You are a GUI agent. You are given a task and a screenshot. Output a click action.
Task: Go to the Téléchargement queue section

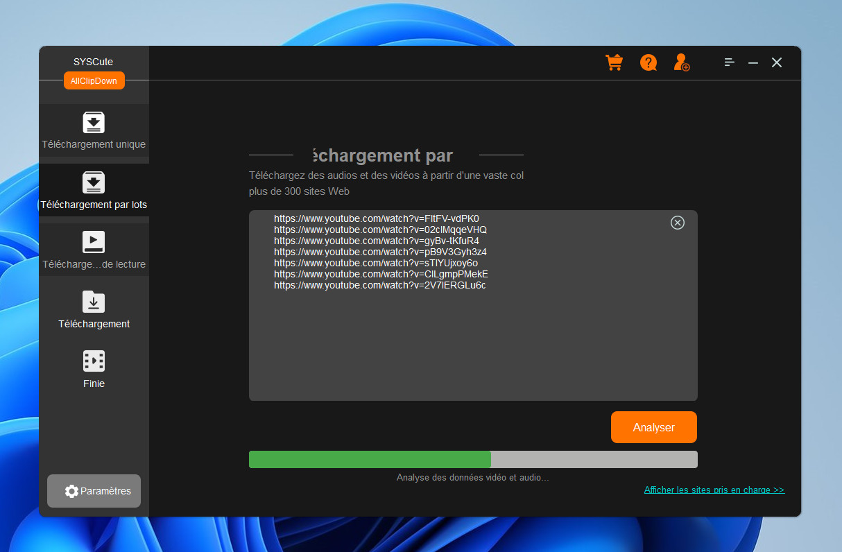94,310
